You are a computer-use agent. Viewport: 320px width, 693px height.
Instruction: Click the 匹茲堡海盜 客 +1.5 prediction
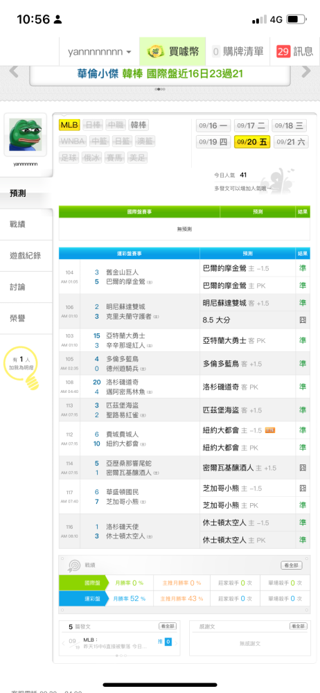[x=232, y=410]
